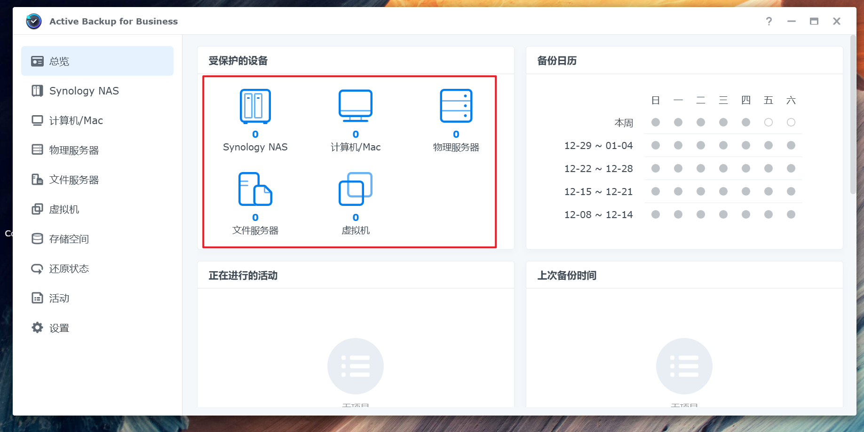Click the Synology NAS label under protected devices
864x432 pixels.
(x=255, y=147)
